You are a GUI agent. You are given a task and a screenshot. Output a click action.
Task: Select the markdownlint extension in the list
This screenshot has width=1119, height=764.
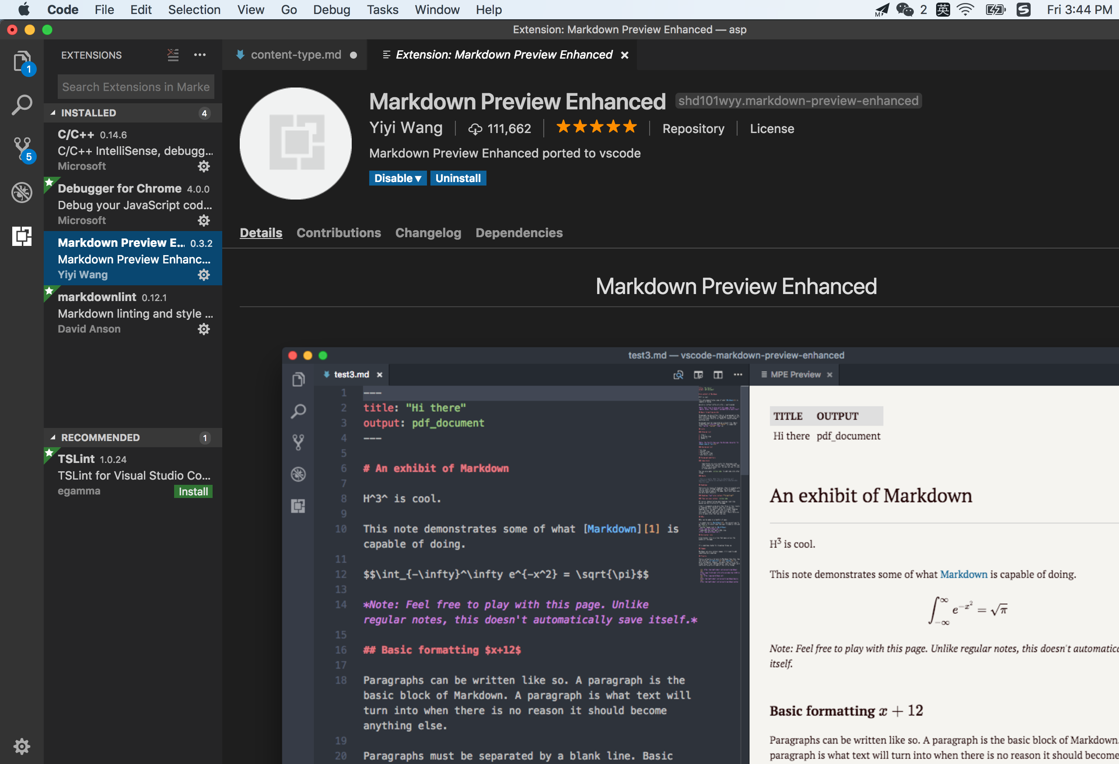[x=133, y=312]
